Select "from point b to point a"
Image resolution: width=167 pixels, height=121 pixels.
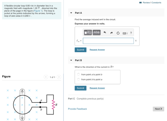click(x=78, y=79)
